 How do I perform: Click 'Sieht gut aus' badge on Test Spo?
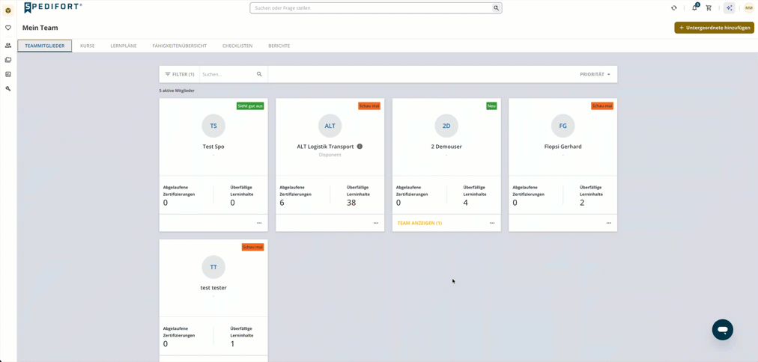pos(250,105)
